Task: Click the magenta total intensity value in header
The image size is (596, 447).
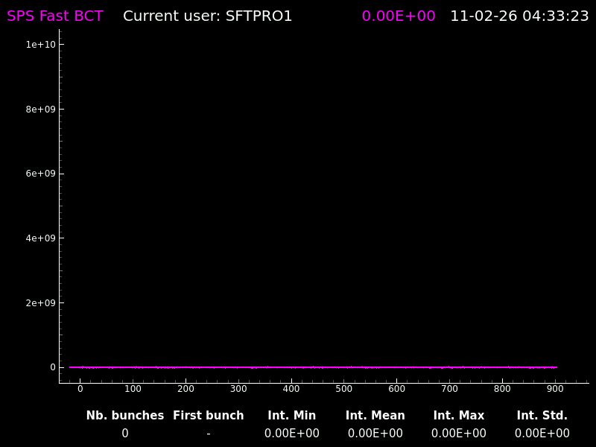Action: point(399,16)
